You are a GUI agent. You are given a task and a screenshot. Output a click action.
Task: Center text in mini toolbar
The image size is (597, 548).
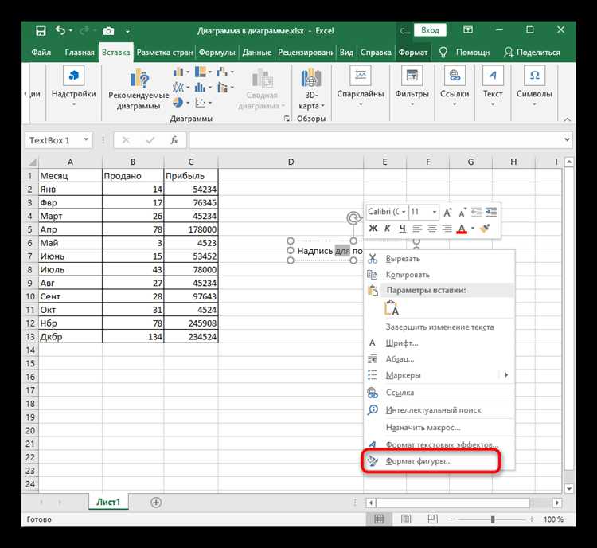431,229
